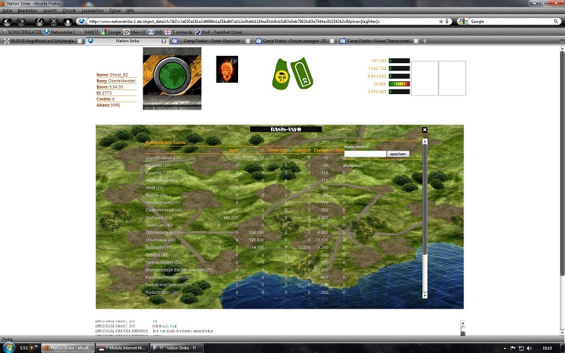Click the URL address field
The width and height of the screenshot is (565, 353).
pos(262,22)
